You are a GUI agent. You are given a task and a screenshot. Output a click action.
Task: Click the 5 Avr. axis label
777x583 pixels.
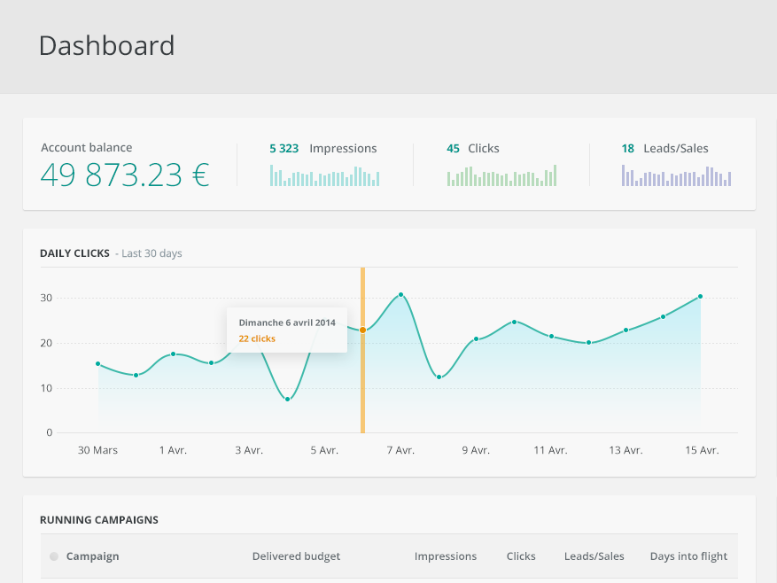[x=324, y=450]
